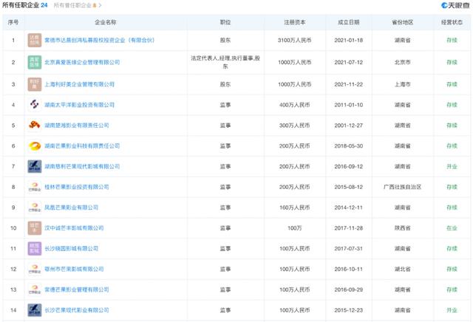Viewport: 473px width, 322px height.
Task: Click the 企业名称 column header
Action: click(x=106, y=22)
